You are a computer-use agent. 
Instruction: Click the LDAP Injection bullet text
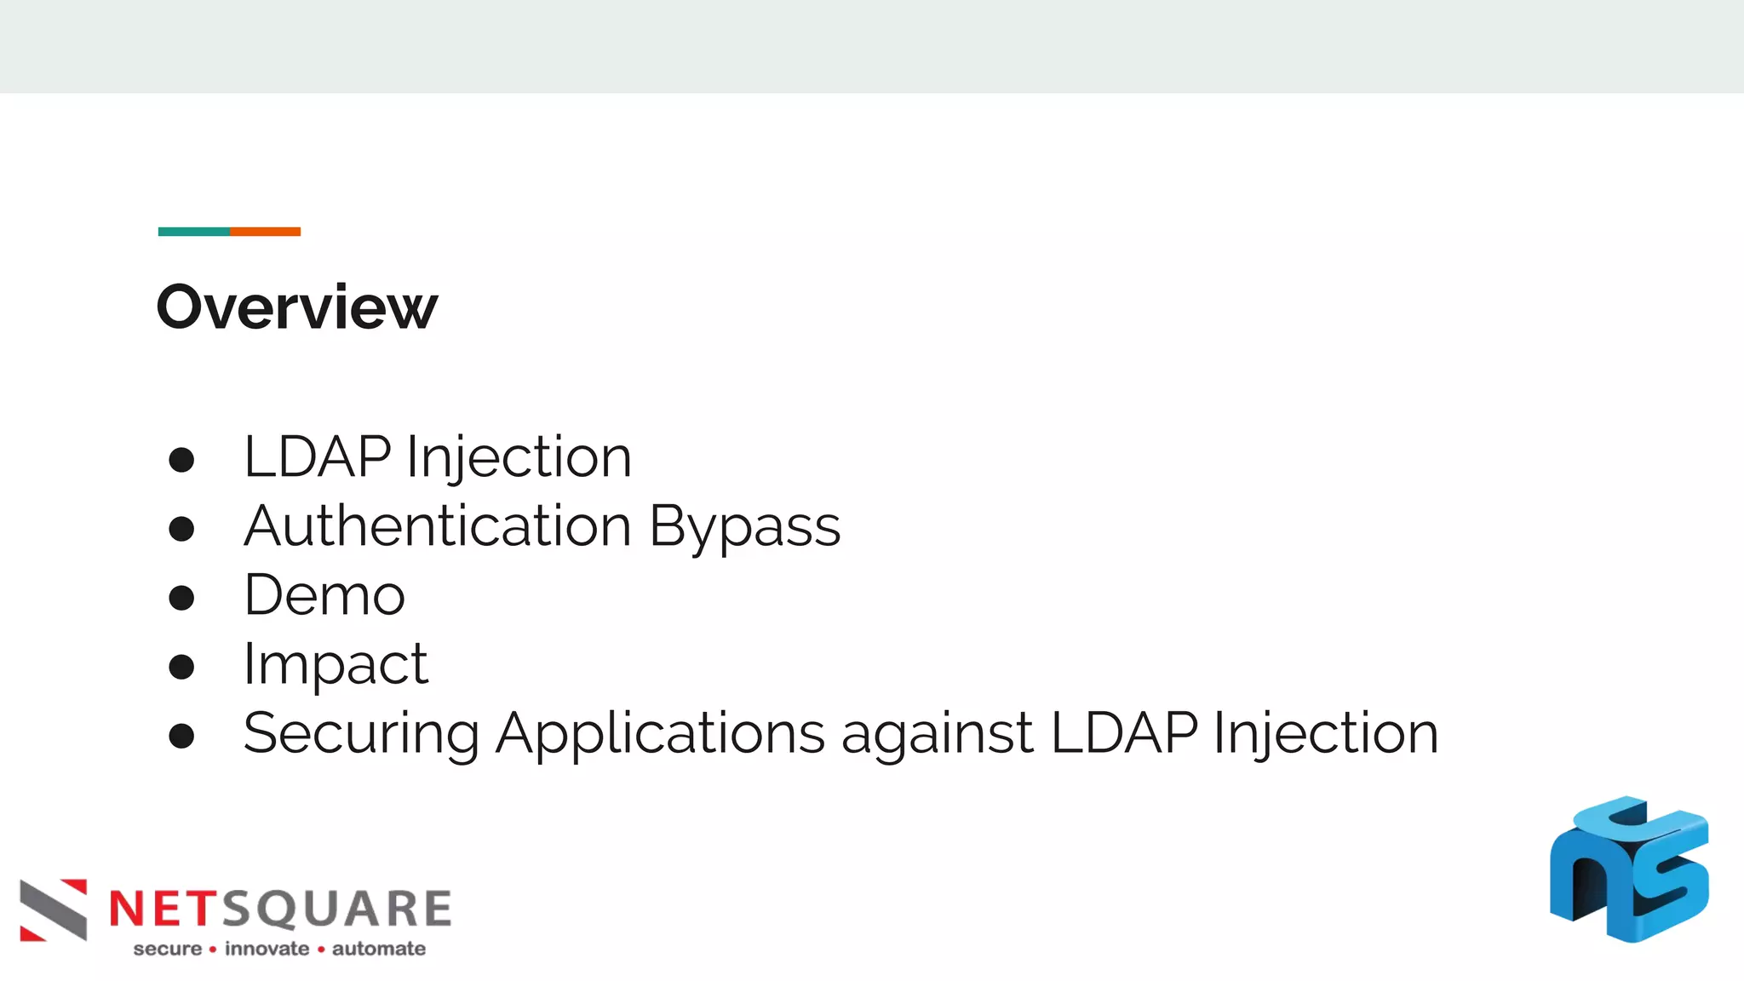click(x=438, y=458)
